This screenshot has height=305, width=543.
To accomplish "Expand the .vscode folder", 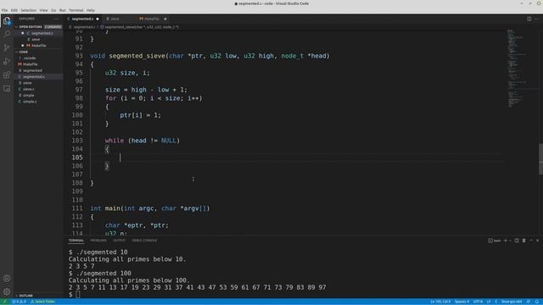I will point(30,58).
